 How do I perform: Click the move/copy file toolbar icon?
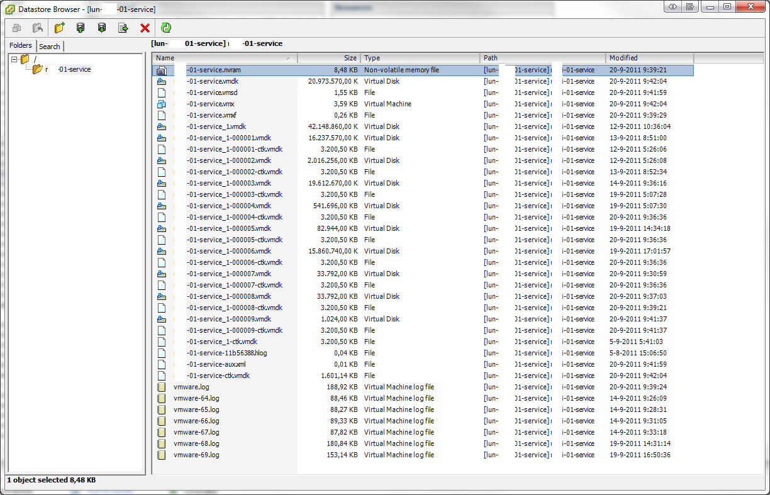[x=123, y=28]
